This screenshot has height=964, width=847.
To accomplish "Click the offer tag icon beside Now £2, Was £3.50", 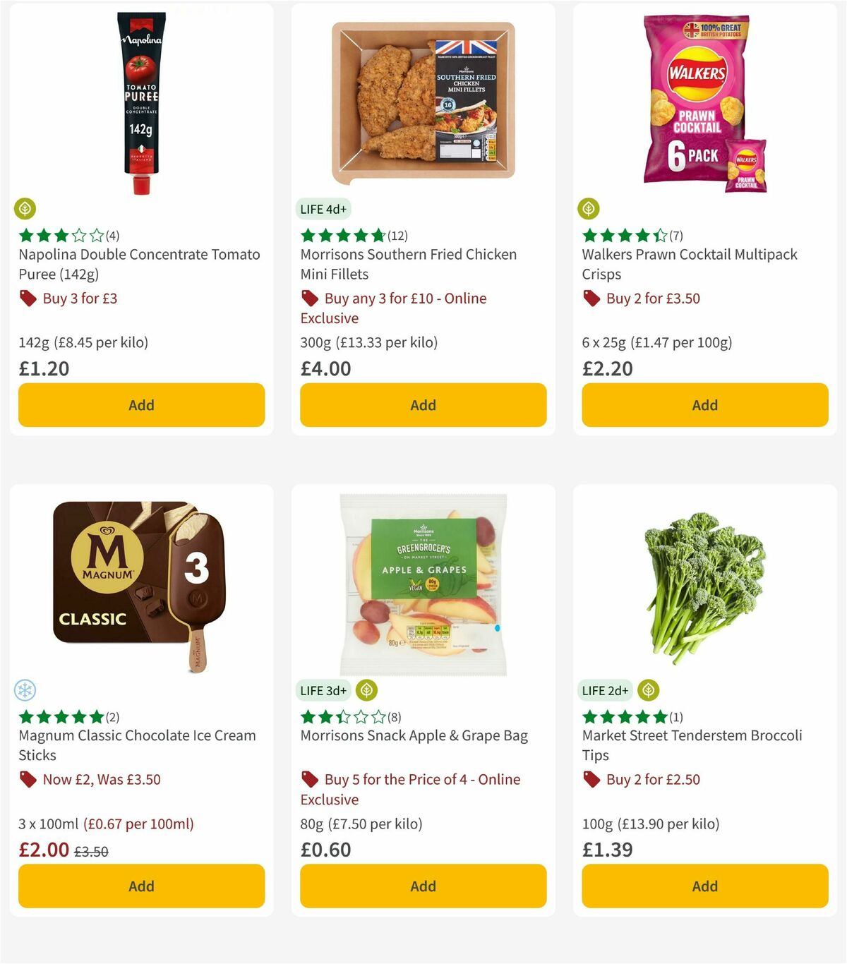I will [28, 780].
